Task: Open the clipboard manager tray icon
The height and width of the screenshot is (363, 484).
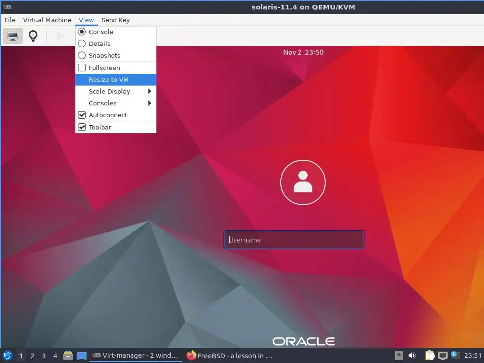Action: (x=430, y=355)
